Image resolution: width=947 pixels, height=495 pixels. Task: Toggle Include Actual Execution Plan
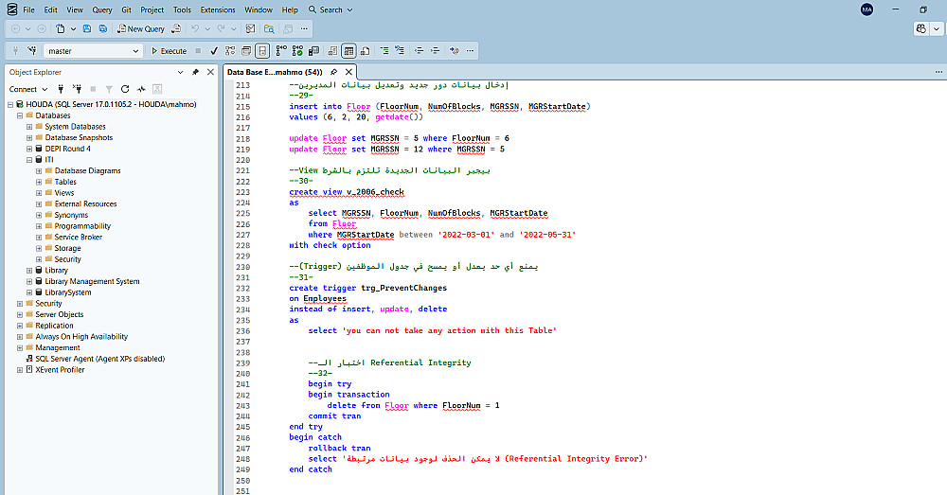click(281, 51)
